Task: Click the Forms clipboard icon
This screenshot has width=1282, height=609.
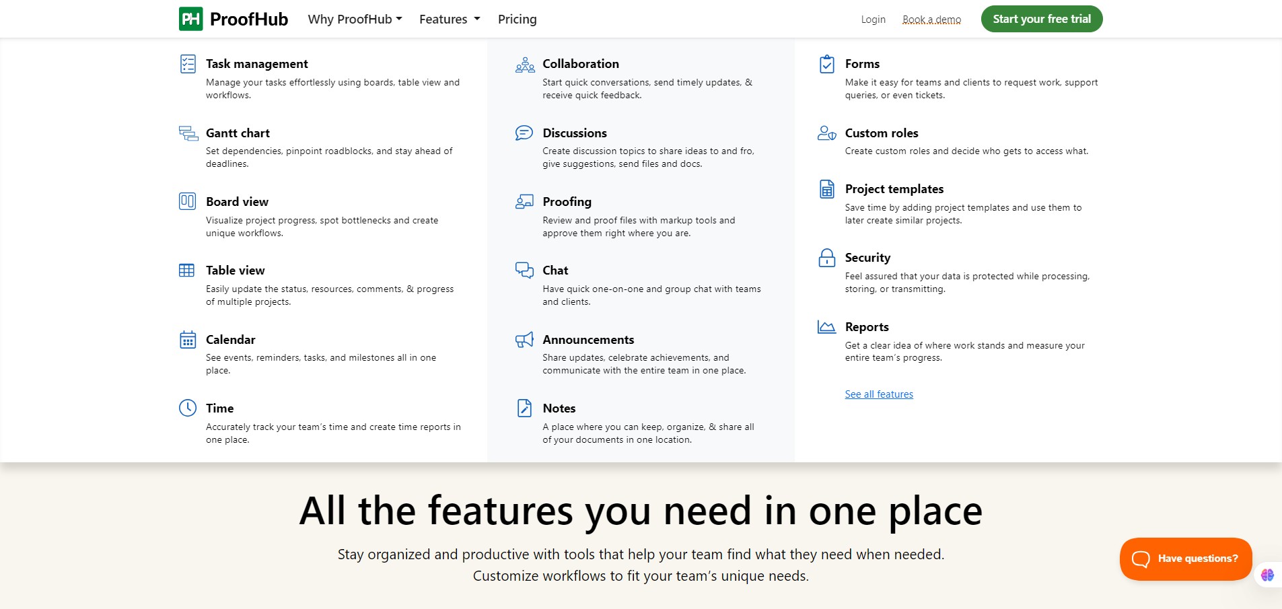Action: (827, 64)
